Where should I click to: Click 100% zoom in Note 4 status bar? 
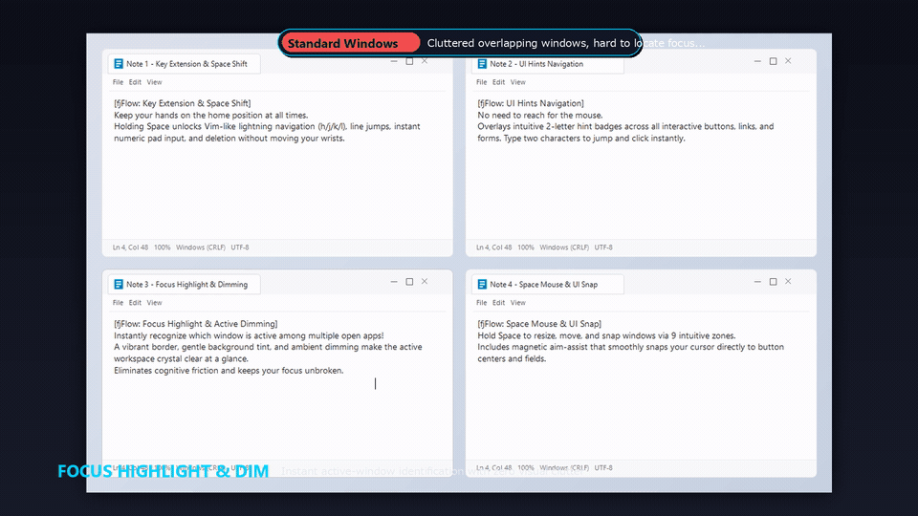pyautogui.click(x=526, y=468)
